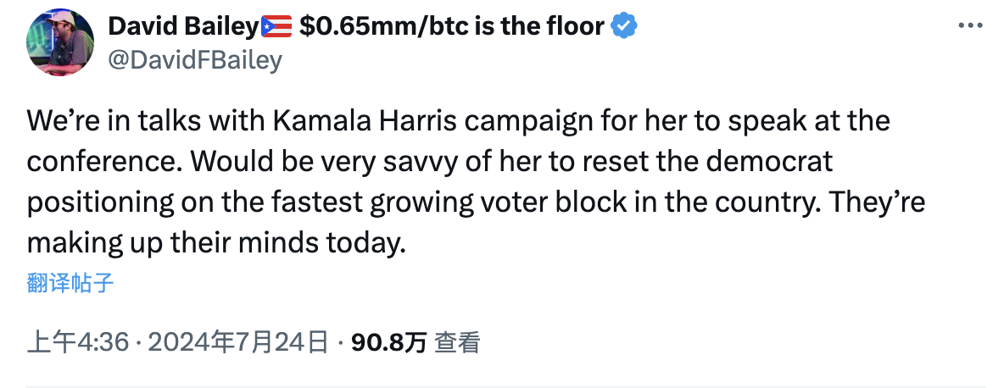Click the 上午4:36 timestamp
This screenshot has width=1004, height=388.
click(78, 342)
